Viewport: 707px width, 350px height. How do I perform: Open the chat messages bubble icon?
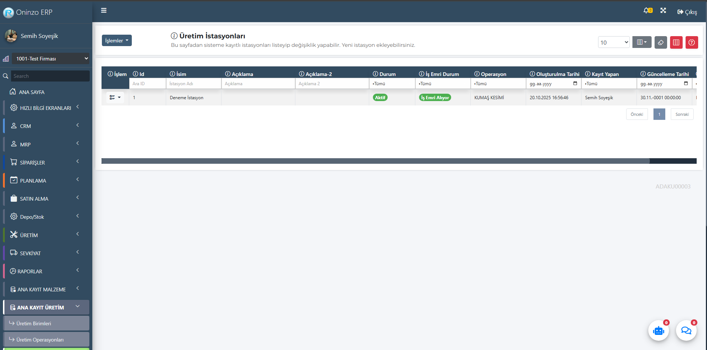(686, 331)
